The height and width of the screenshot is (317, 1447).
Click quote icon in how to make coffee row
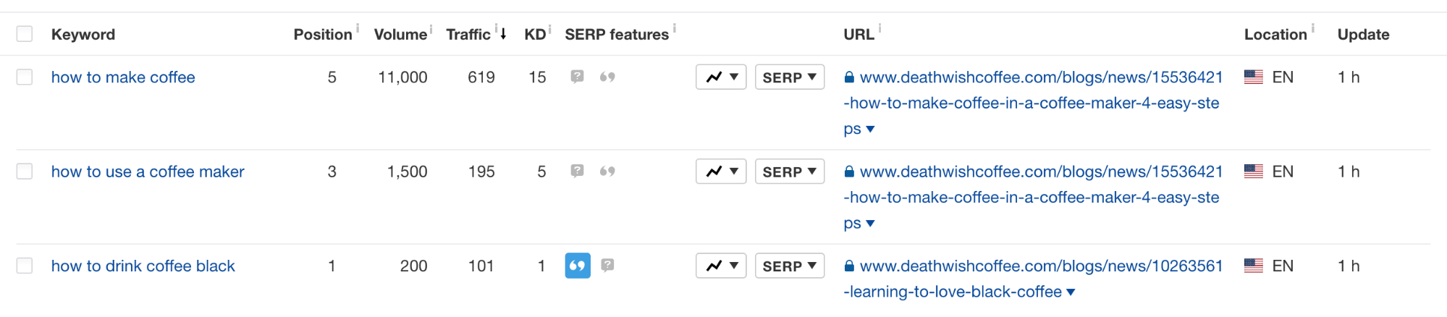[607, 77]
